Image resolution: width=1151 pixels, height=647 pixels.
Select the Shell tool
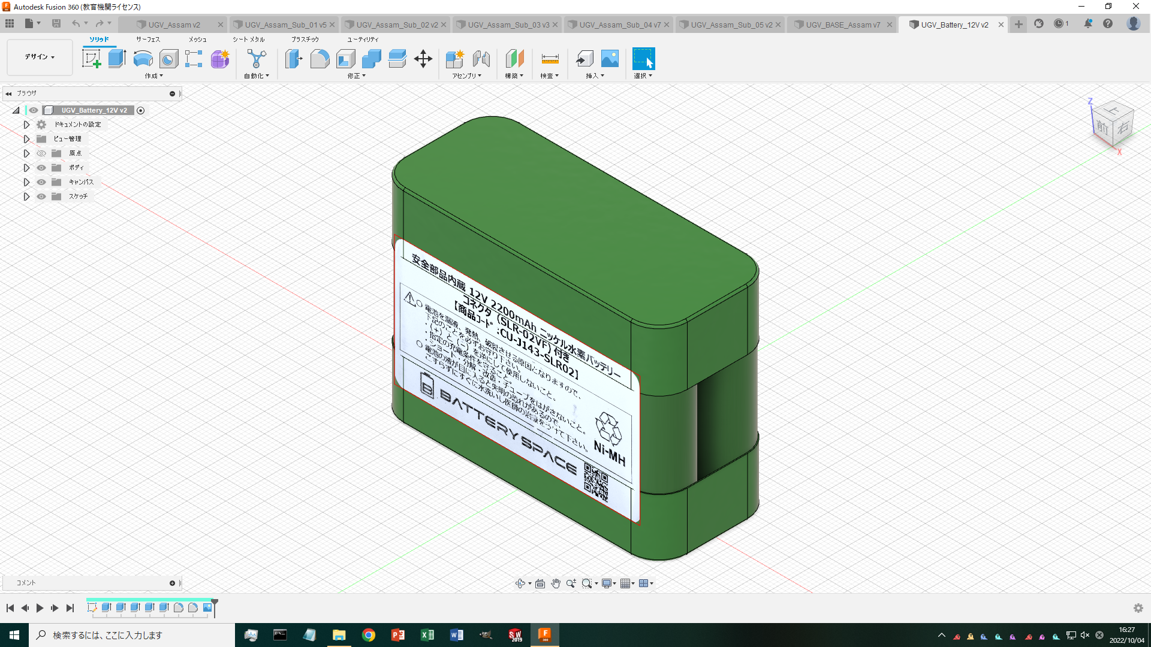pos(345,59)
